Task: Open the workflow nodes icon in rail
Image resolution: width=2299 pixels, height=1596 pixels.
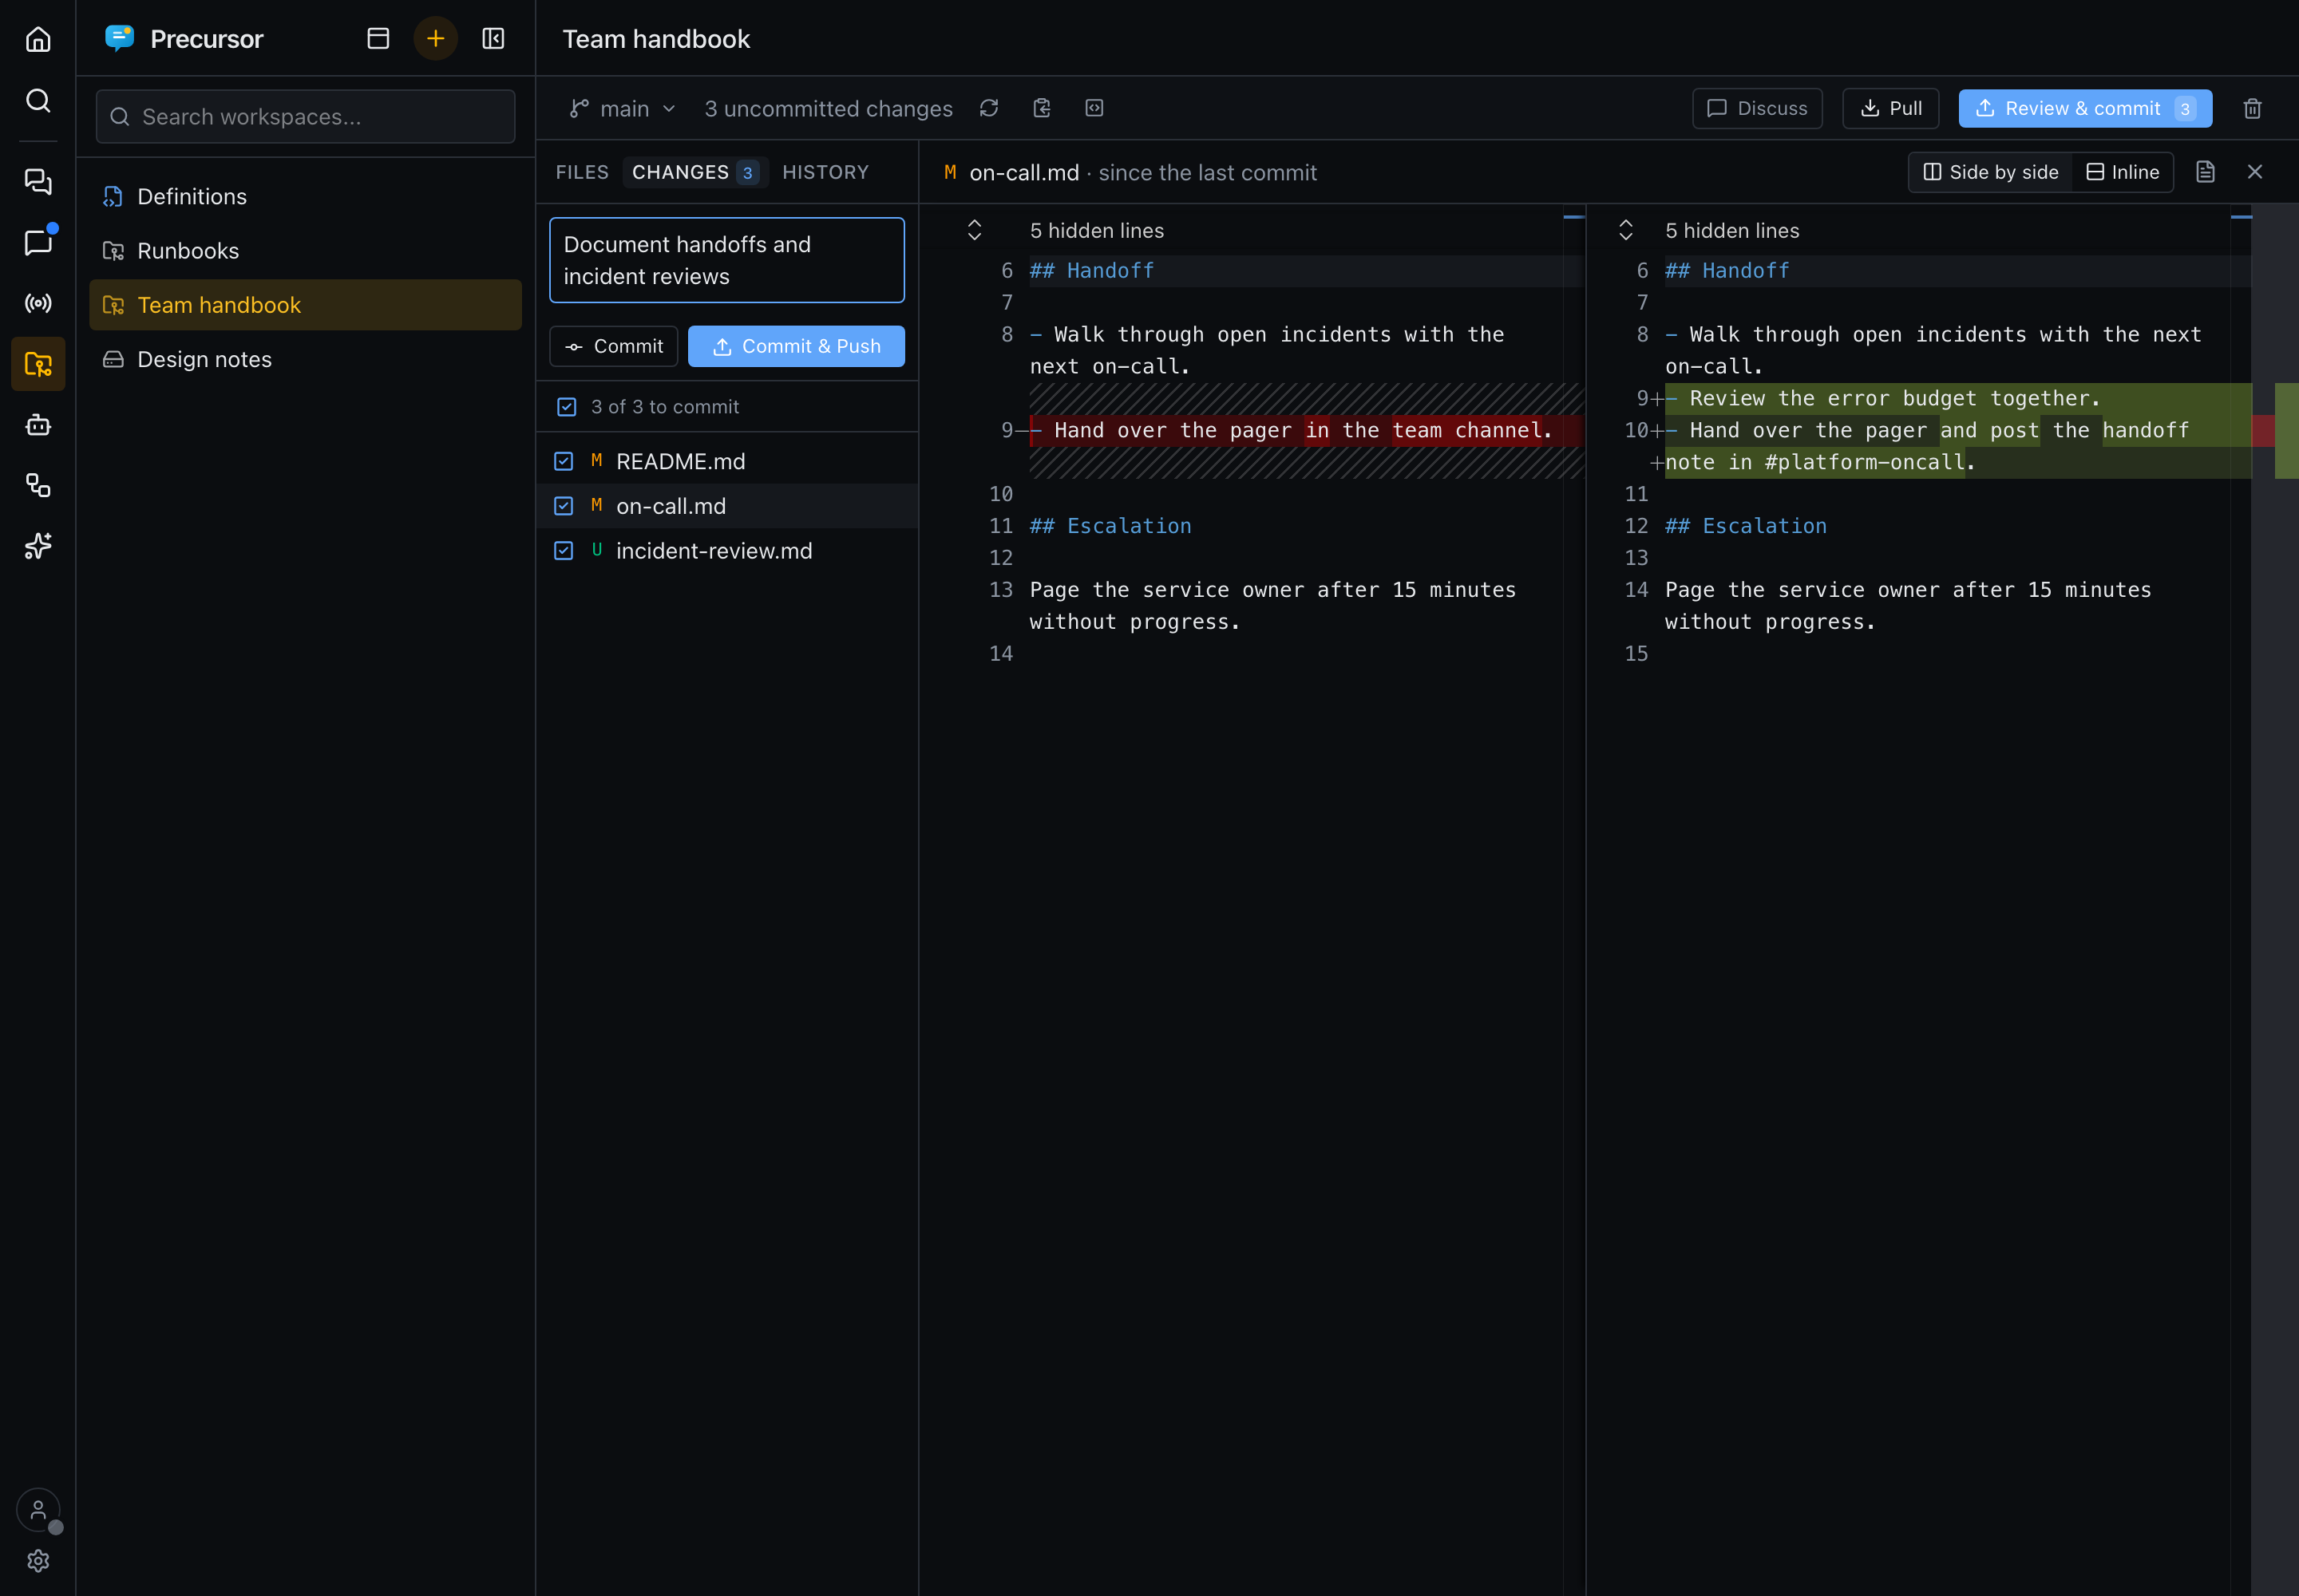Action: tap(38, 486)
